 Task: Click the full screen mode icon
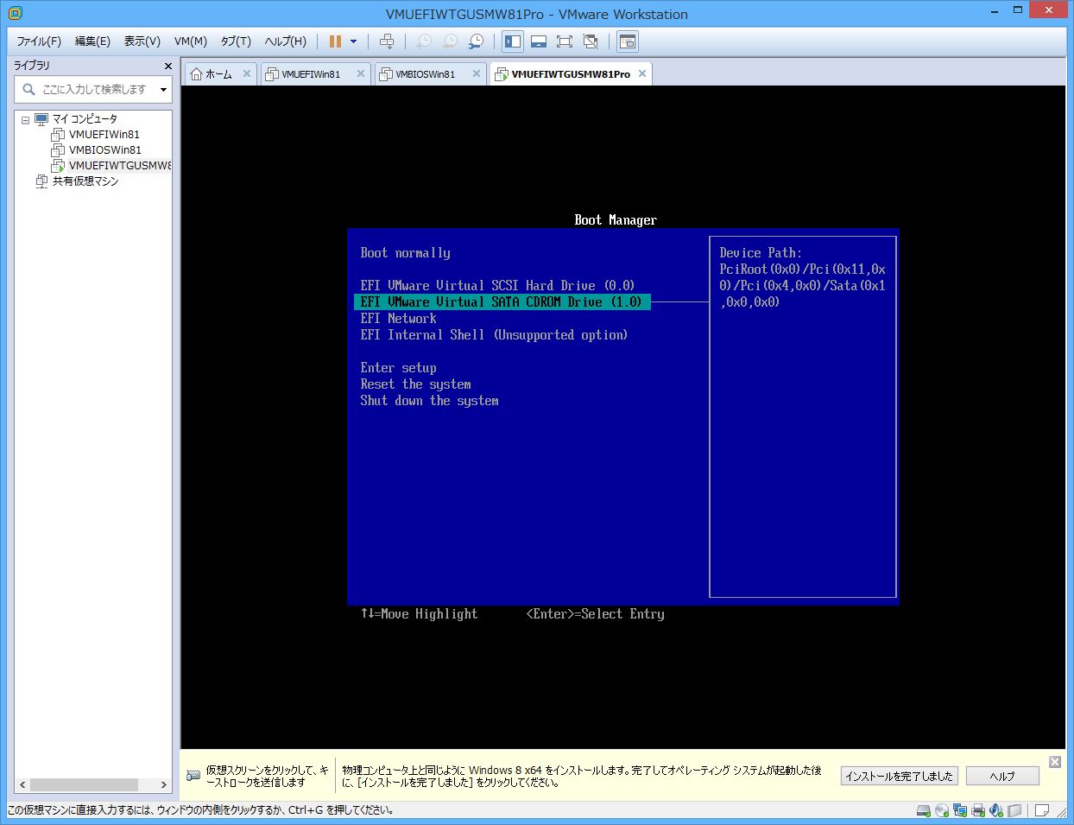pyautogui.click(x=565, y=41)
